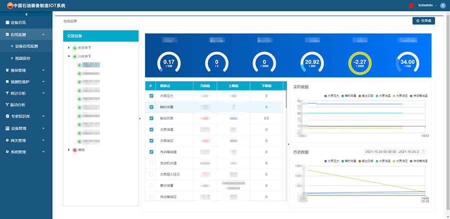Toggle 大泵压力 legend in 实时数据 chart
The width and height of the screenshot is (450, 219).
(x=331, y=96)
